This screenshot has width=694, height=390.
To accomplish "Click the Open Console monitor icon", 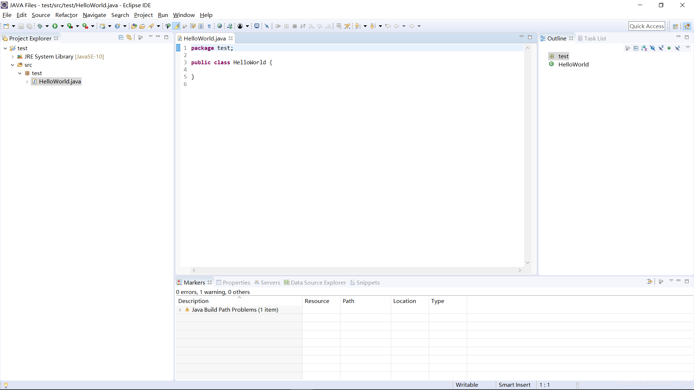I will pos(257,26).
